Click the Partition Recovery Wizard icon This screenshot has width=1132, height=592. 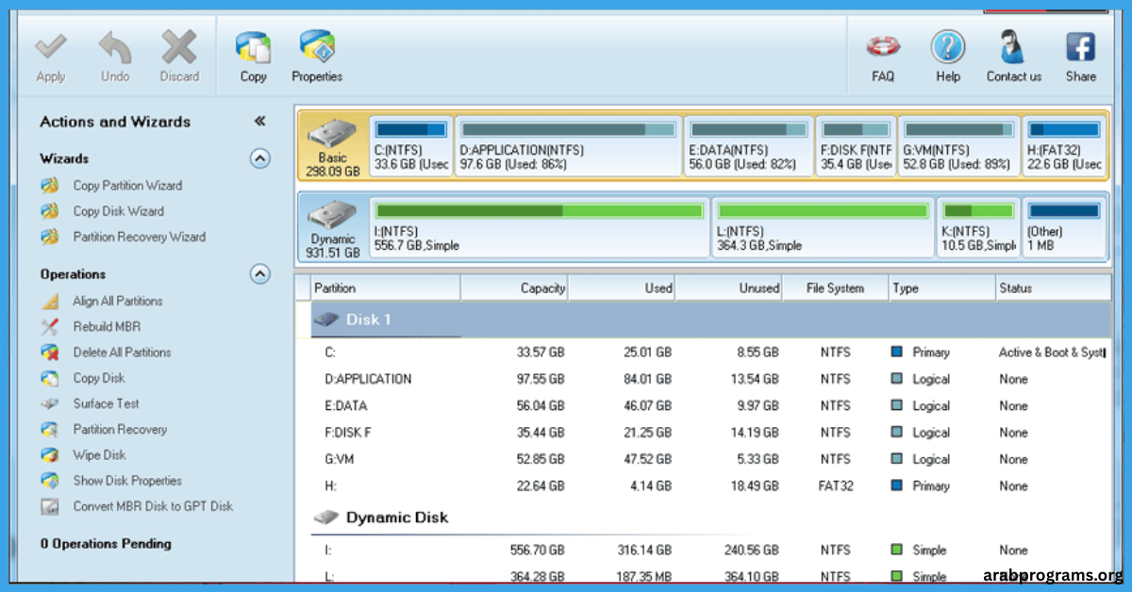(50, 237)
